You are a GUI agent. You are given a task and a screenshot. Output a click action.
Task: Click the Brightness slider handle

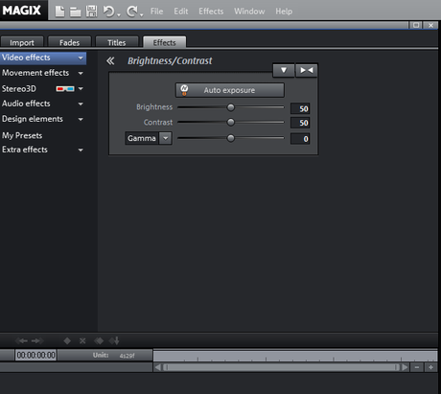coord(230,107)
